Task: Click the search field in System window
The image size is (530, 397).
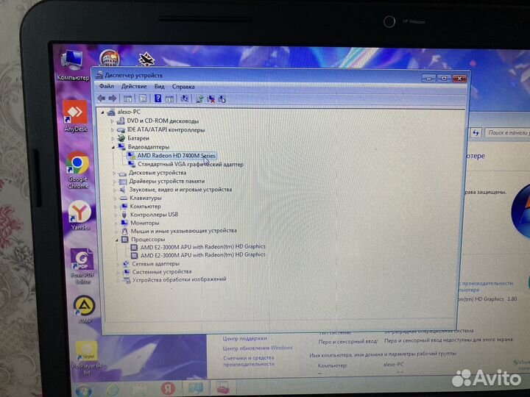Action: (507, 132)
